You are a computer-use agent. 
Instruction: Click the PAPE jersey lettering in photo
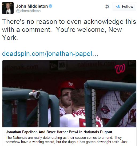click(x=78, y=113)
